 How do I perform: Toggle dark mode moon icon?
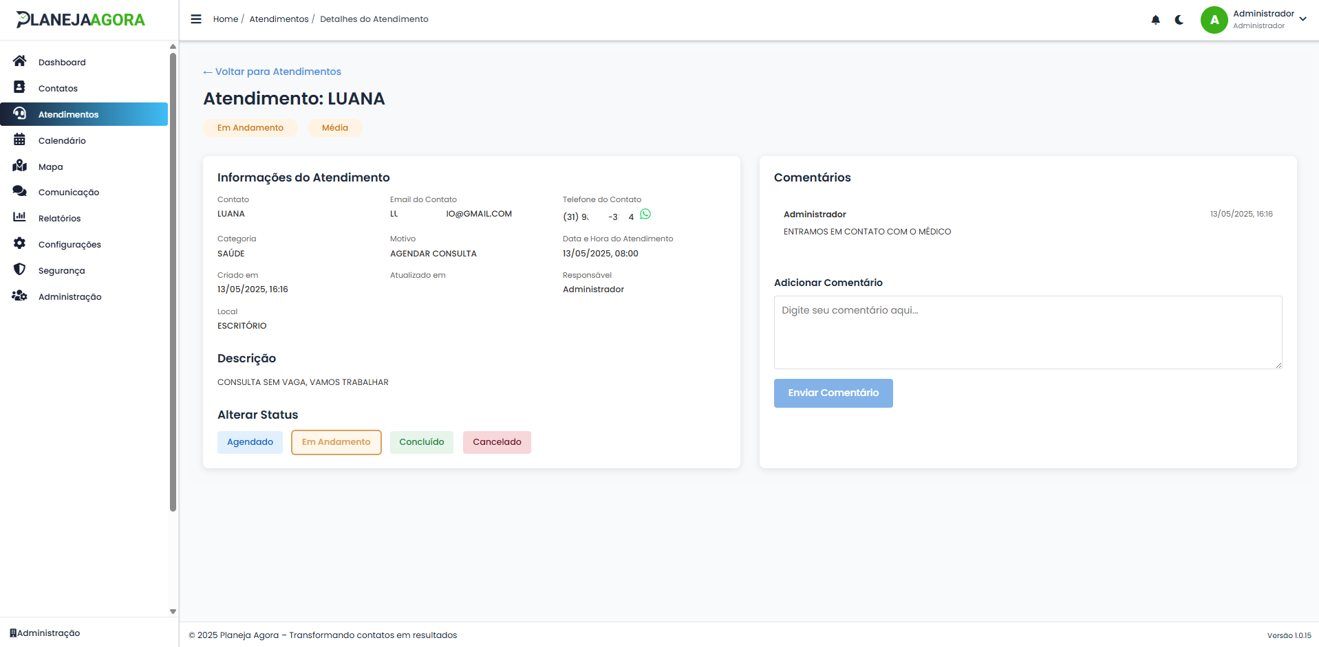[1179, 20]
